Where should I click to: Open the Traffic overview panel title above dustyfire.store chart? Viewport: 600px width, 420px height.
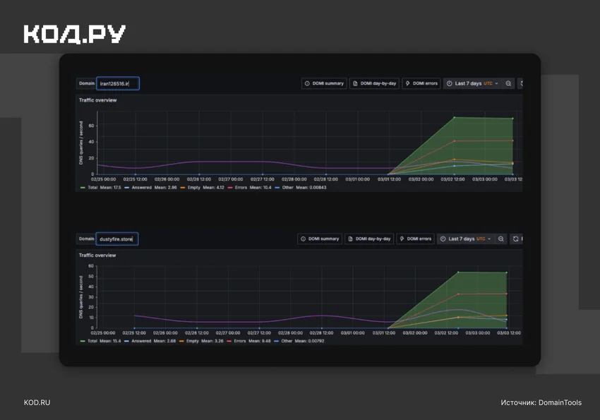point(97,255)
